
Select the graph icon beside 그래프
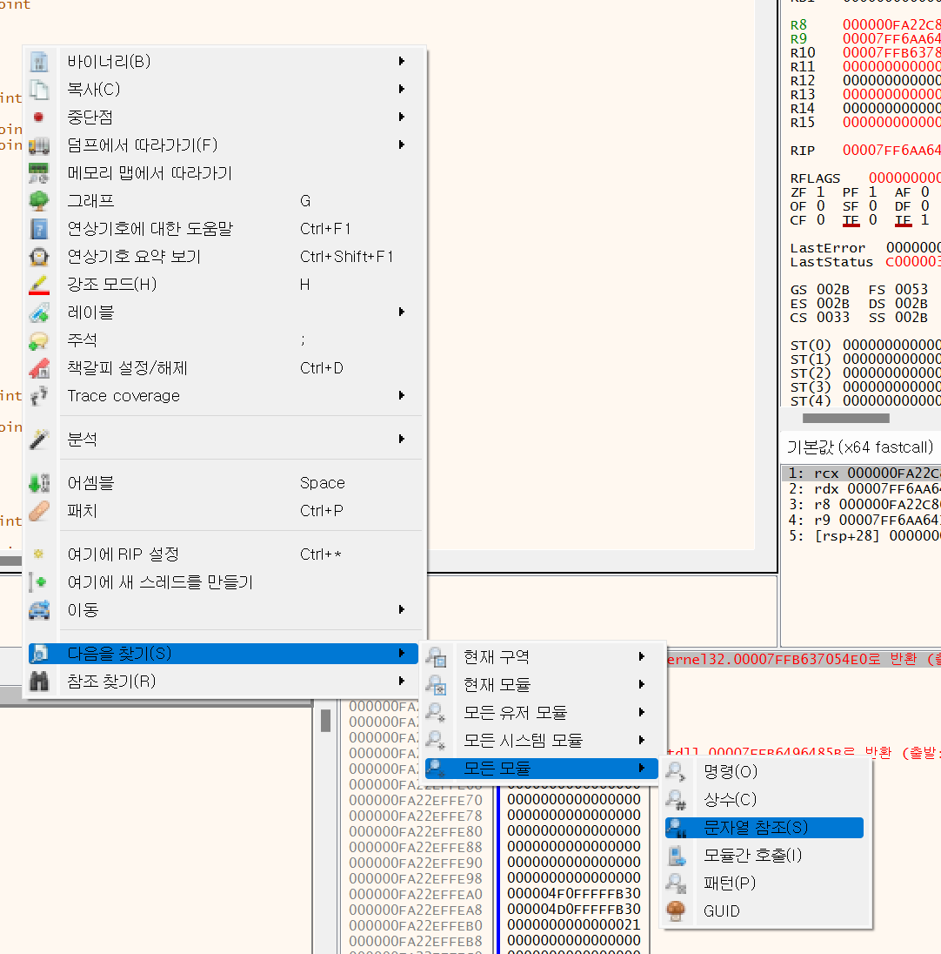click(x=37, y=200)
